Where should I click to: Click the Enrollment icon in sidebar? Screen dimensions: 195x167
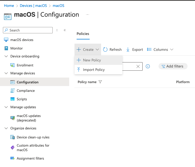pyautogui.click(x=13, y=65)
